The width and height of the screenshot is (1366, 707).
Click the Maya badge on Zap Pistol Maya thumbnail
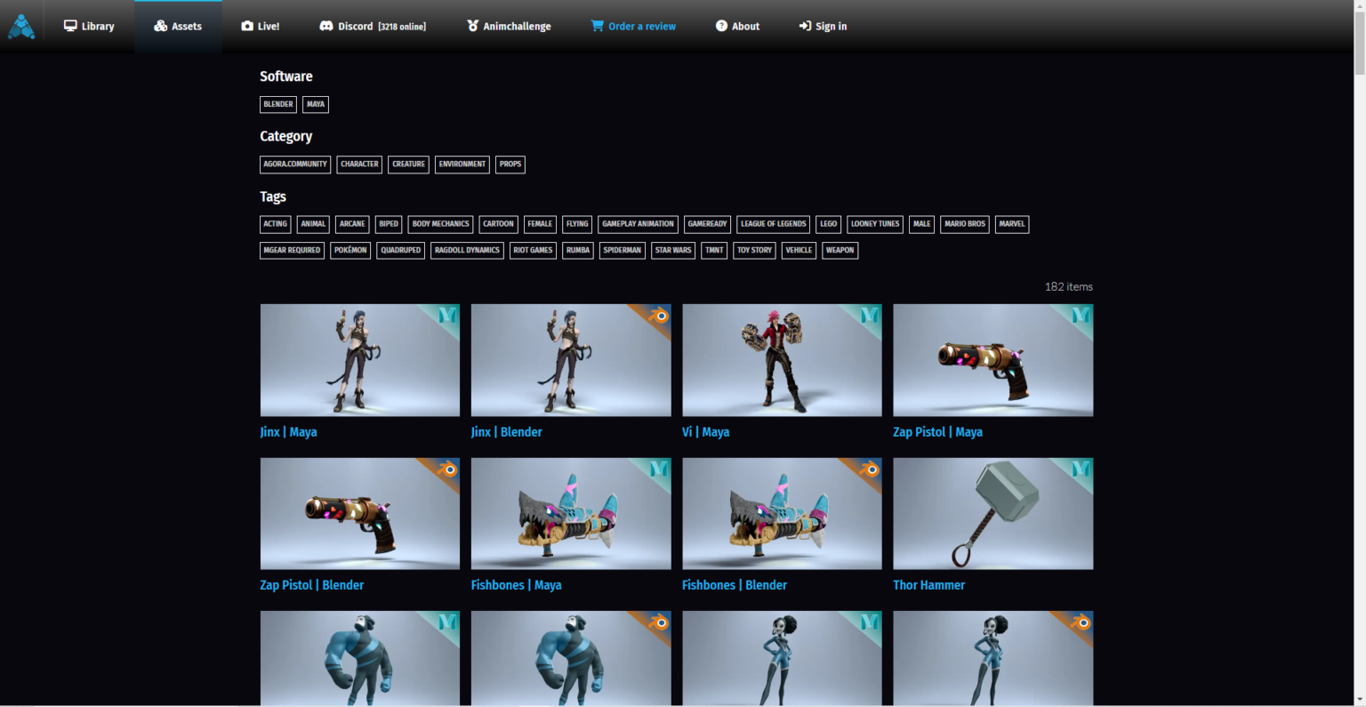1081,316
